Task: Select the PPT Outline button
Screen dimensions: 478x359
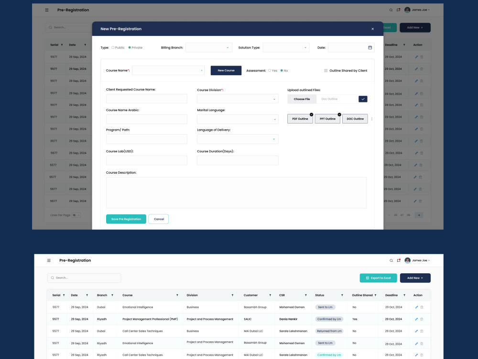Action: click(327, 119)
